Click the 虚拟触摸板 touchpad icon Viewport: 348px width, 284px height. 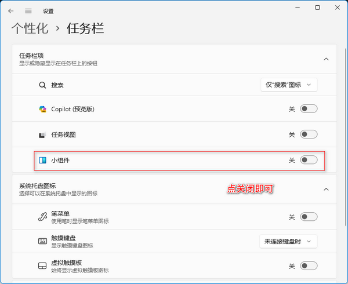(x=42, y=265)
